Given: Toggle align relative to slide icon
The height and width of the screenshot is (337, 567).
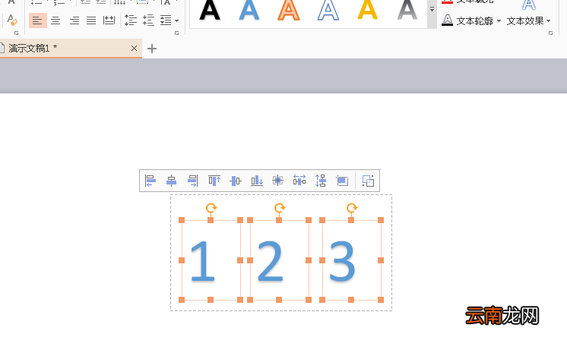Looking at the screenshot, I should 342,181.
